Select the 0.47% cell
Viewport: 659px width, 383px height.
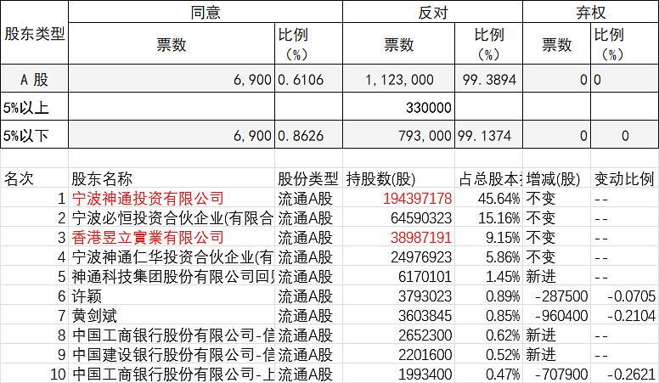(488, 374)
